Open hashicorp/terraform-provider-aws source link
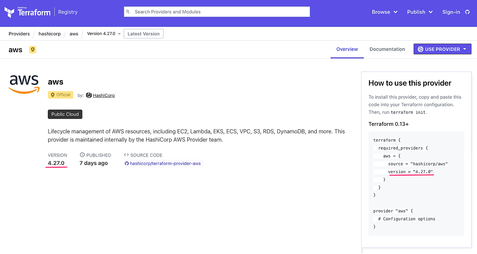477x254 pixels. click(x=165, y=163)
